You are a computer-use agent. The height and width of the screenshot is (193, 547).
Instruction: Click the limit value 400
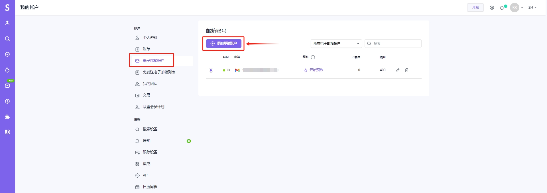coord(383,70)
